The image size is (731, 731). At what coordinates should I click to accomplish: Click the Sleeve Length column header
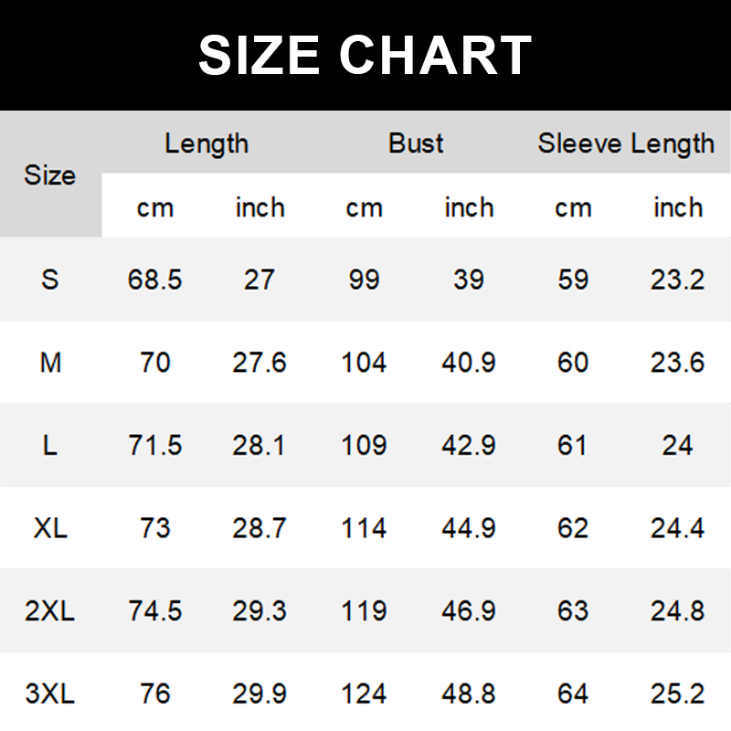pyautogui.click(x=626, y=143)
